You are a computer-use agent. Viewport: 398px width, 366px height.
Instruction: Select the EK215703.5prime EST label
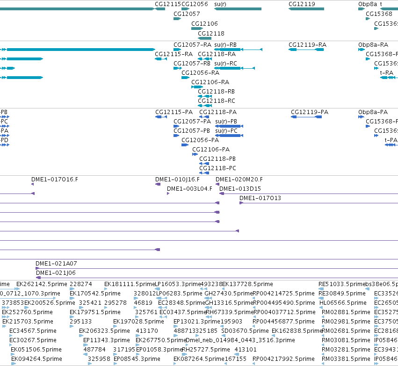tap(28, 322)
